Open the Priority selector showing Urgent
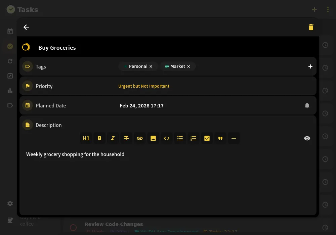 coord(144,86)
